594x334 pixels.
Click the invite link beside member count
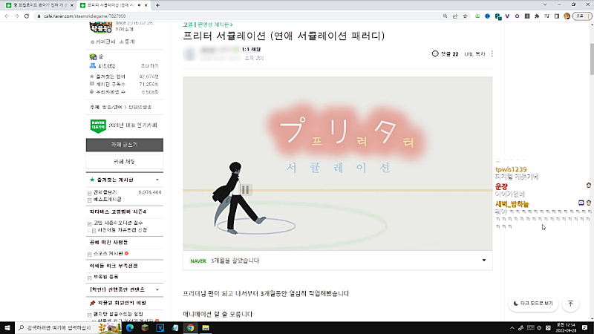point(150,66)
